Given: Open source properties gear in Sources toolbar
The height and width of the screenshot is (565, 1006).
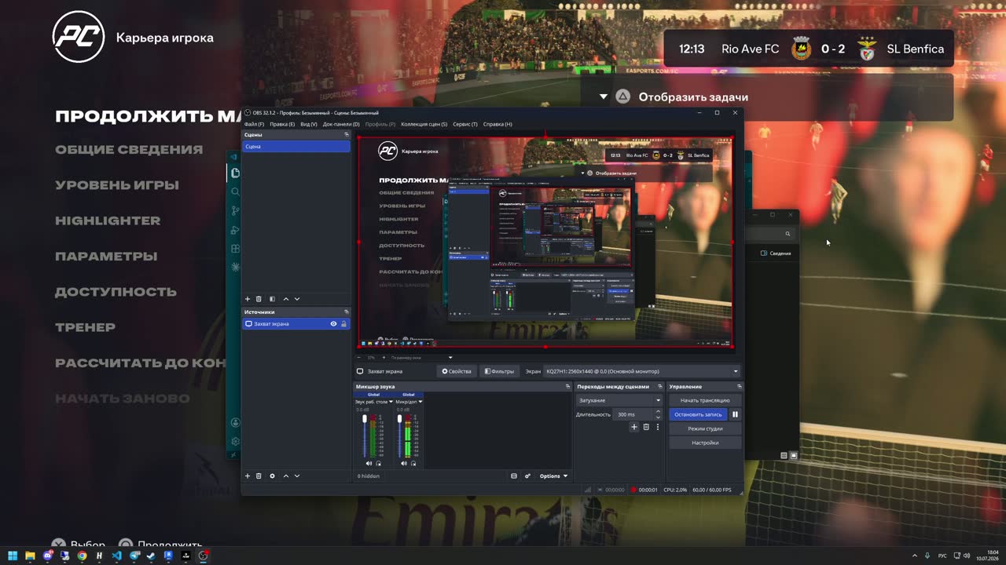Looking at the screenshot, I should (272, 476).
